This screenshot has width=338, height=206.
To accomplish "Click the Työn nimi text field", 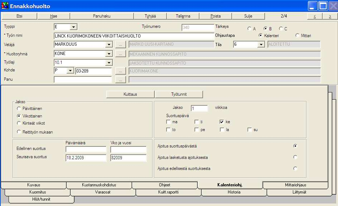I will (x=134, y=36).
